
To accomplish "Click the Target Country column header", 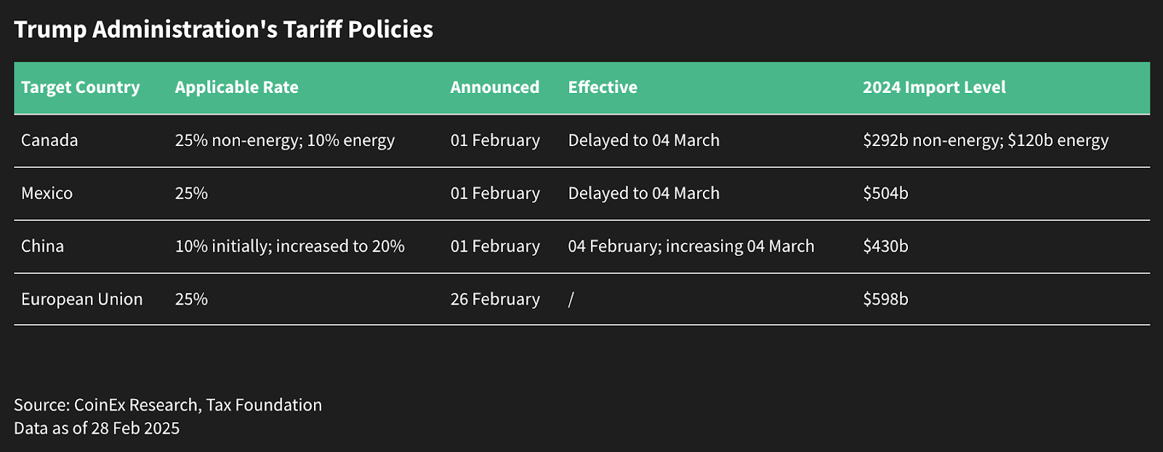I will [x=81, y=87].
